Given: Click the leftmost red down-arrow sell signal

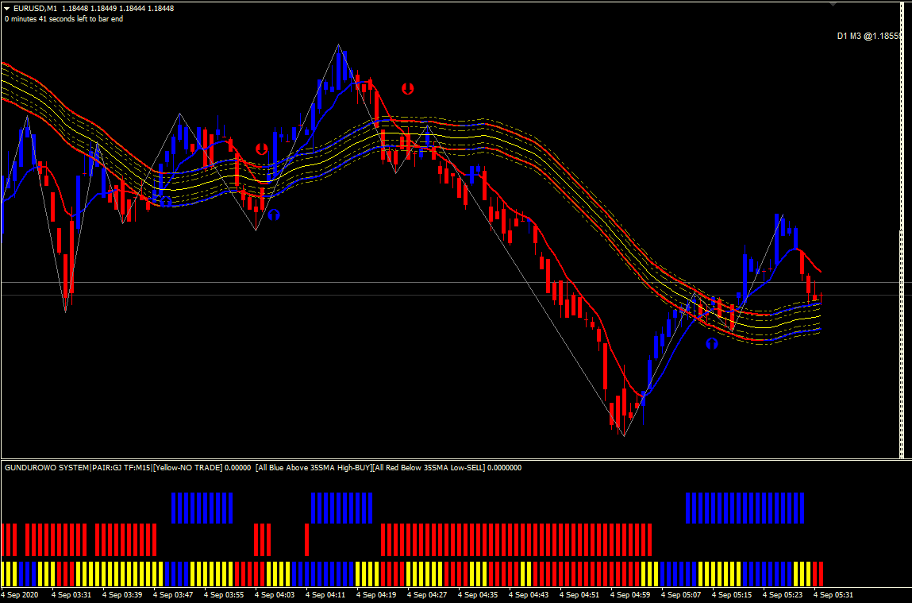Looking at the screenshot, I should pos(261,149).
